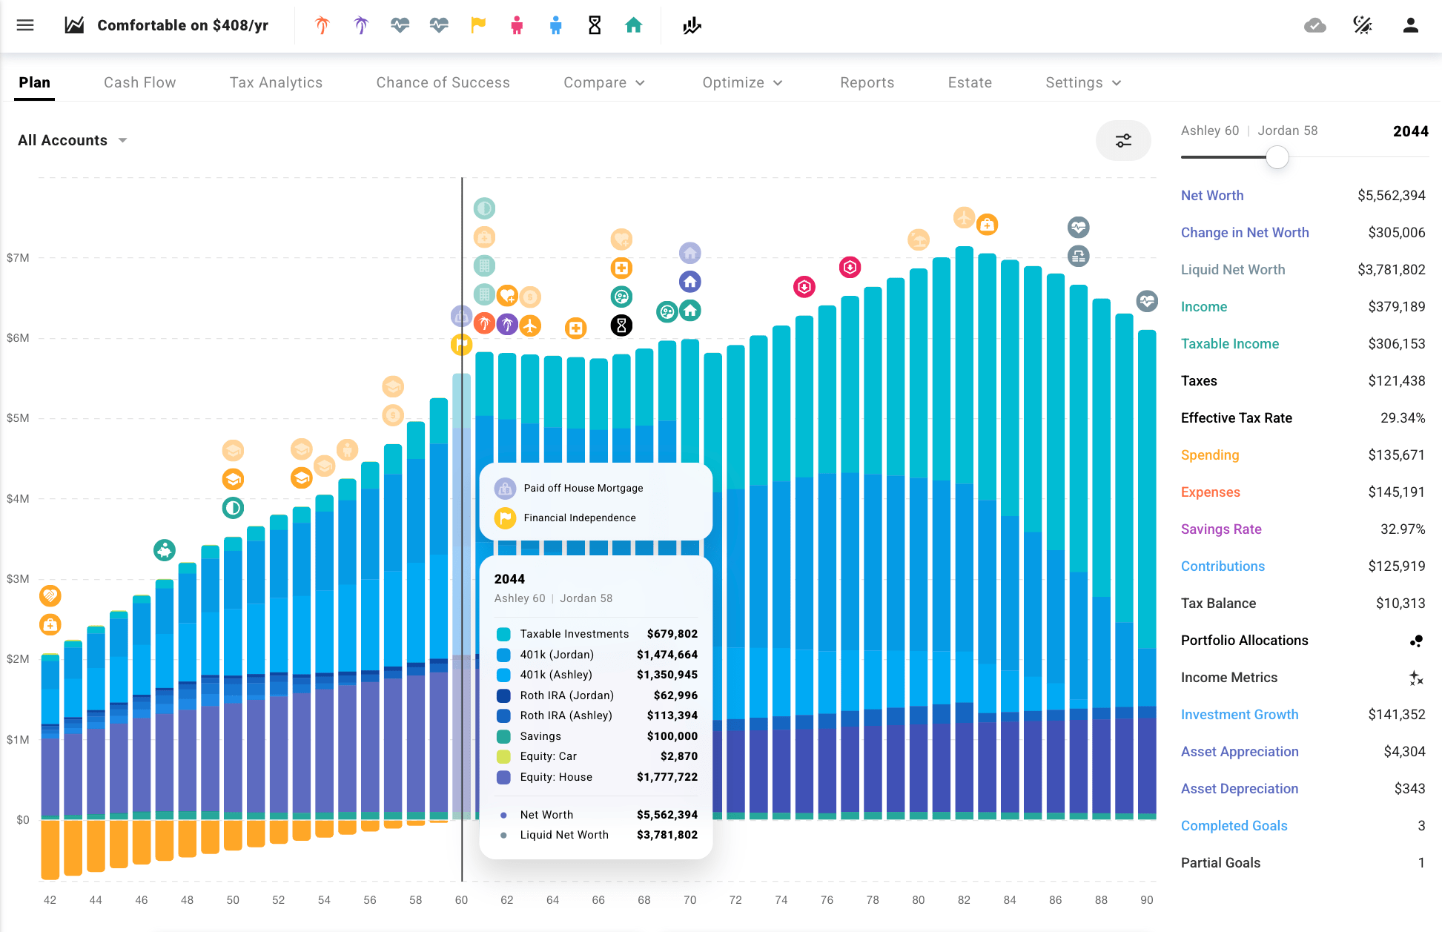Open the Chance of Success tab

coord(443,82)
